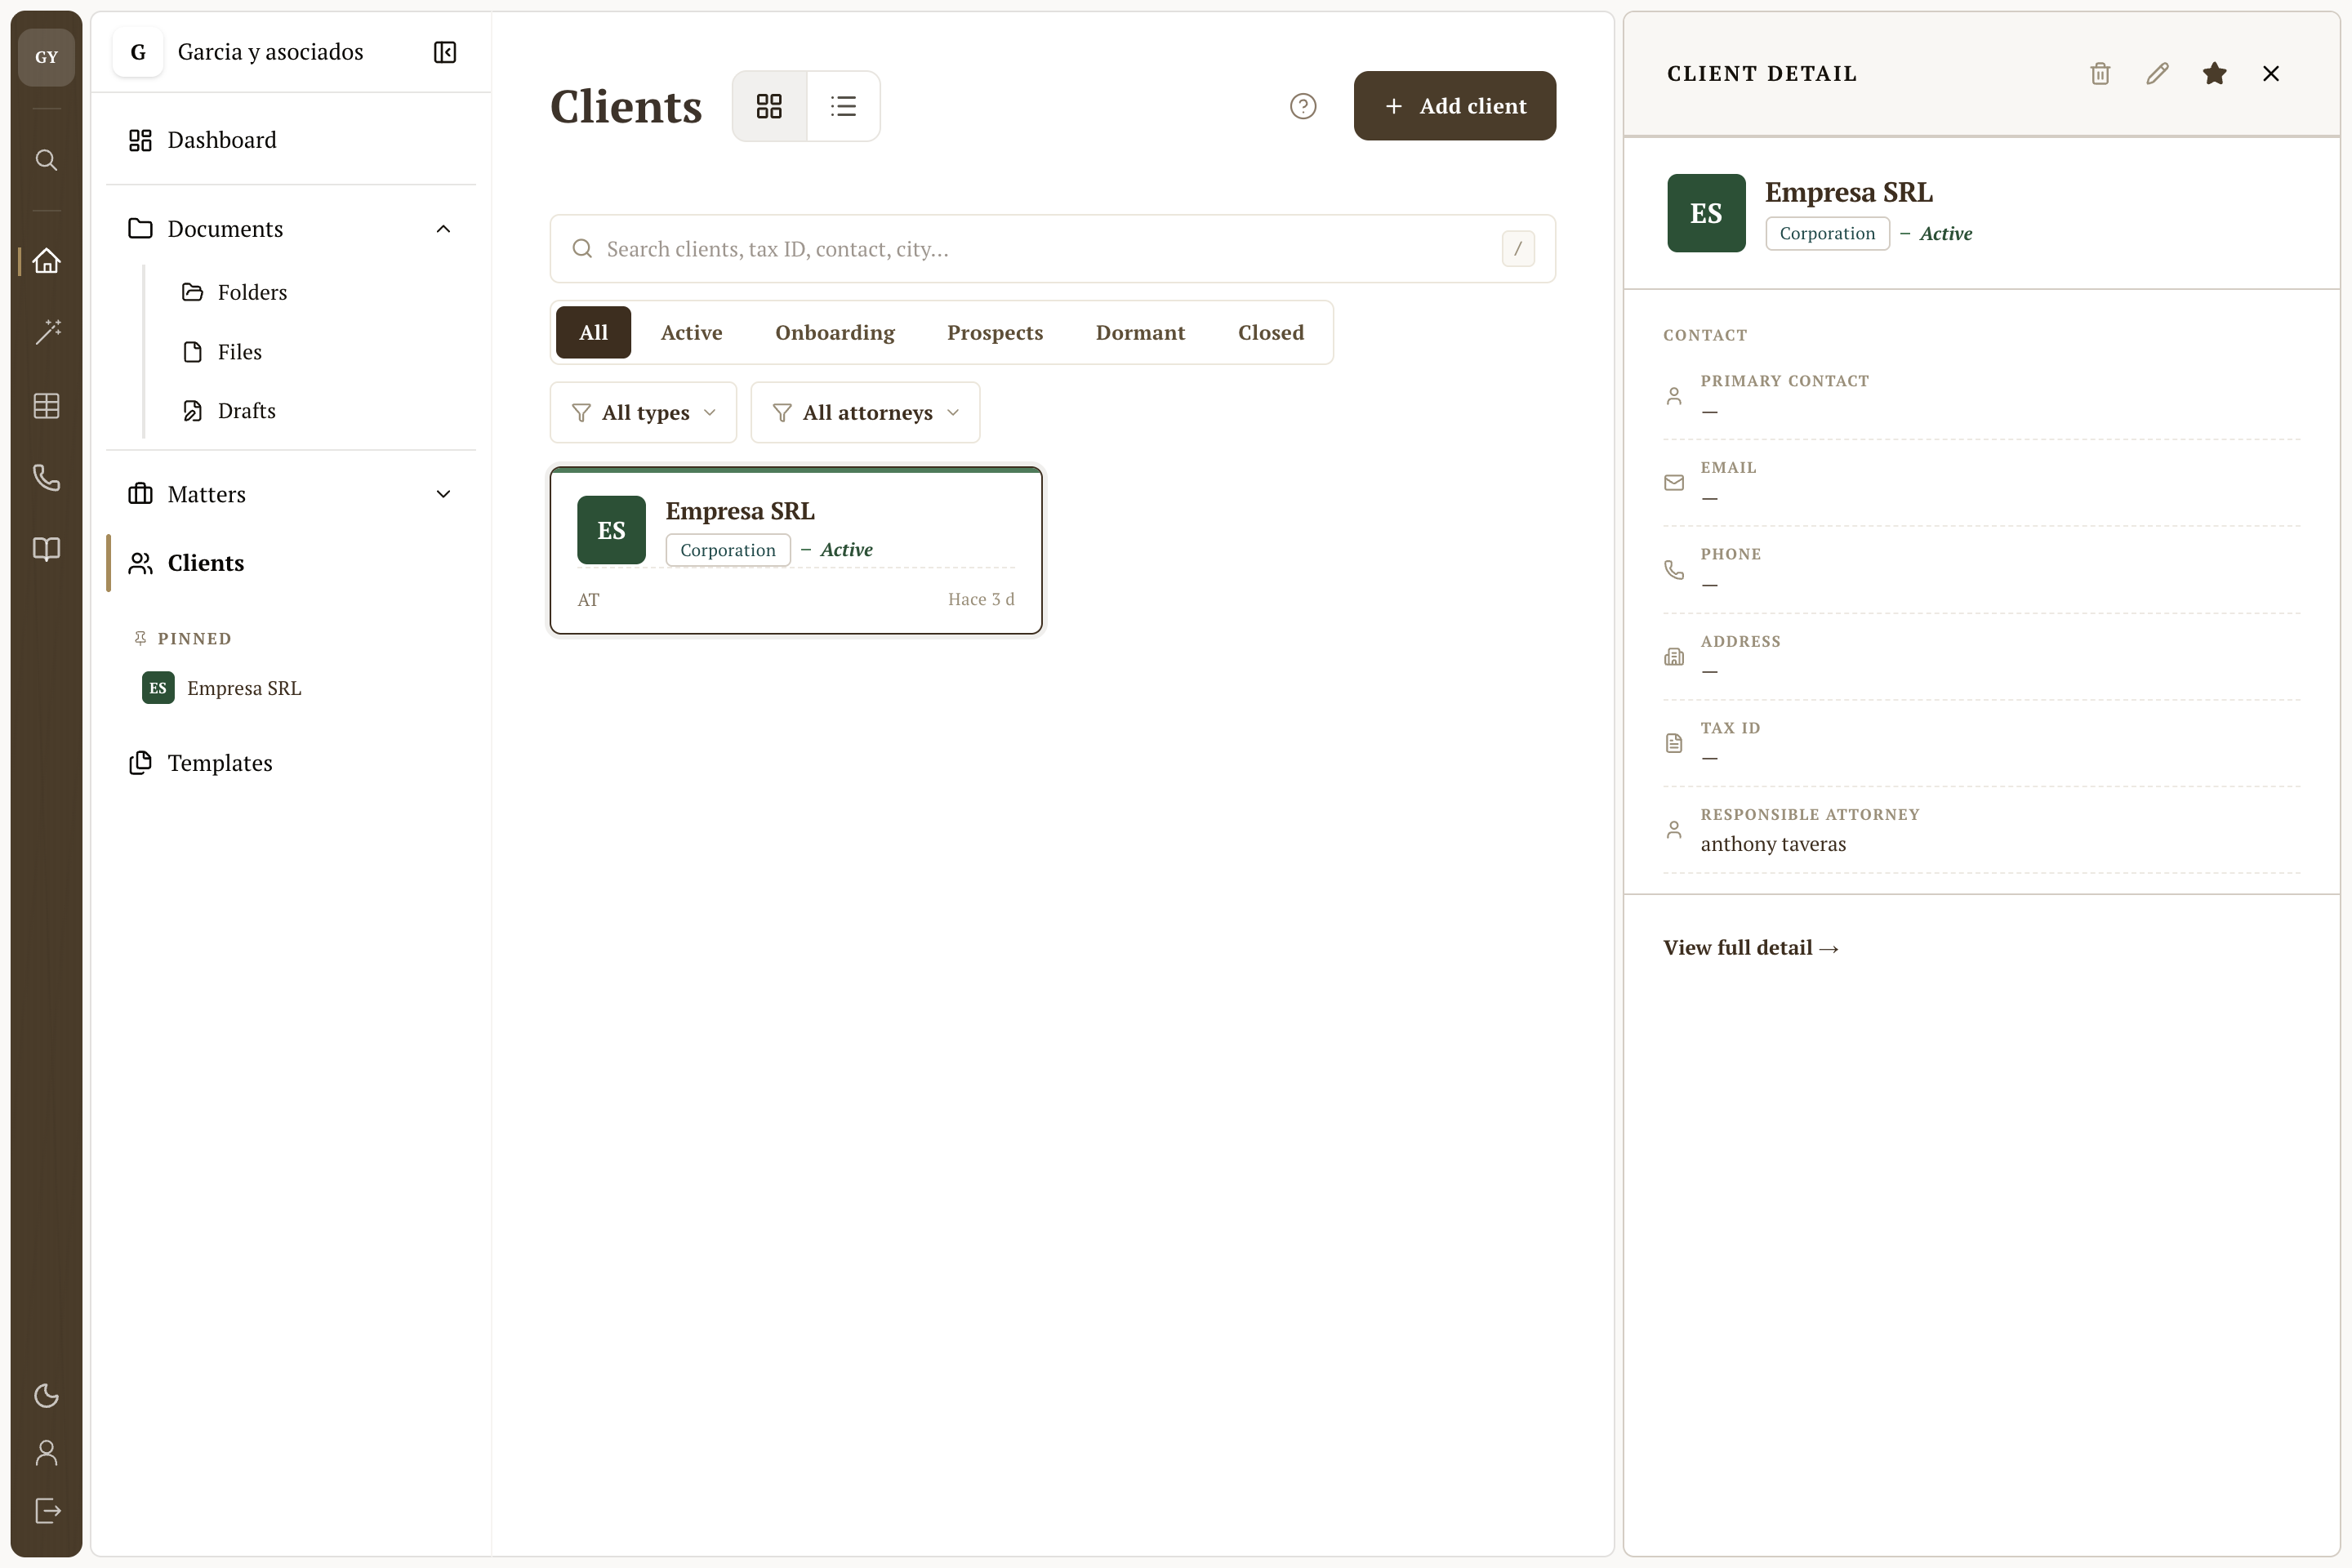Click the Phone handset icon in detail
2352x1568 pixels.
(1674, 570)
